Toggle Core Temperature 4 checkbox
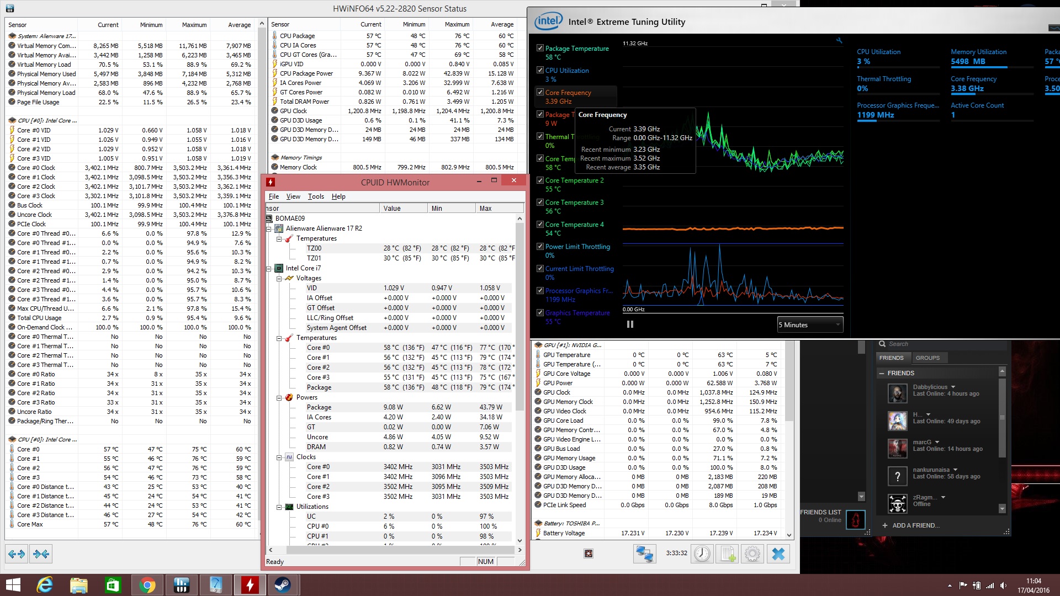 click(540, 225)
